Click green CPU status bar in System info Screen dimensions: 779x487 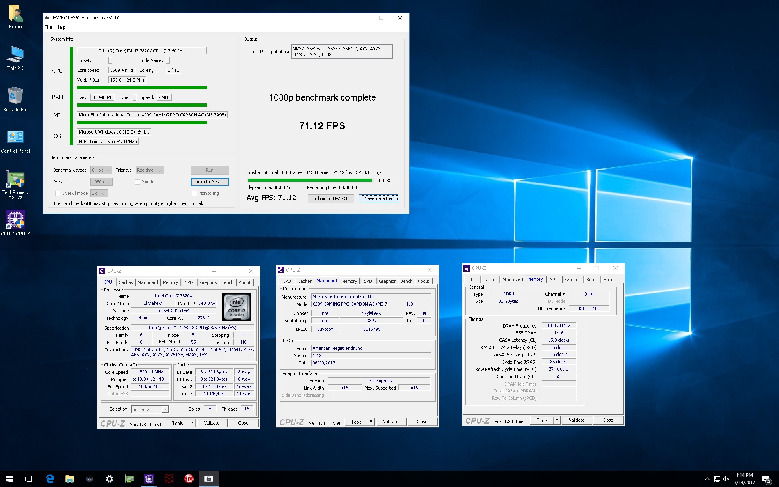(71, 96)
